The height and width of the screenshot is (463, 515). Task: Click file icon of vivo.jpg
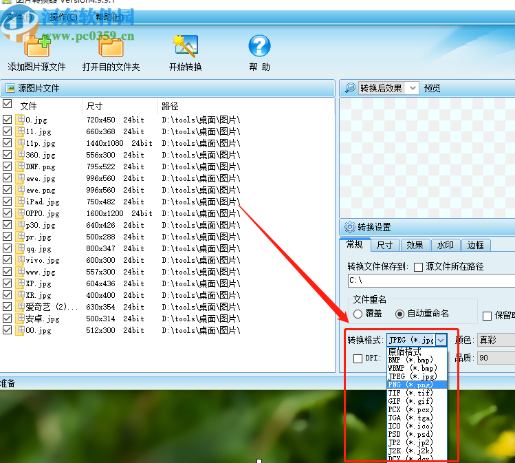[x=21, y=260]
